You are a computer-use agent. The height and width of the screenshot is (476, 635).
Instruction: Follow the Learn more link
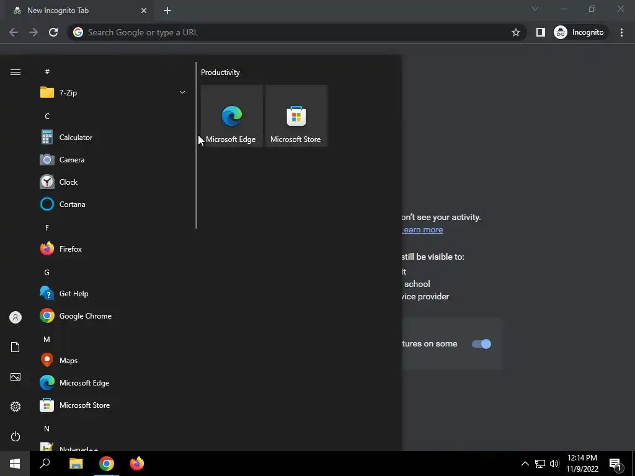(422, 230)
